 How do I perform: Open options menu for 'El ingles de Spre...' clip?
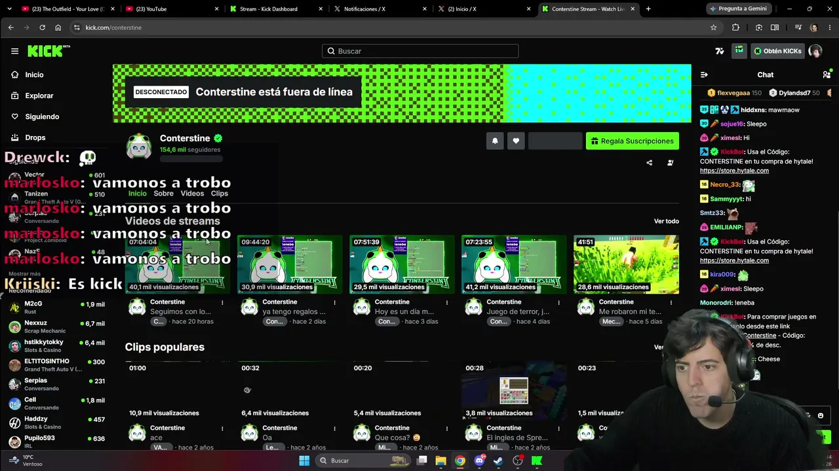click(x=558, y=428)
